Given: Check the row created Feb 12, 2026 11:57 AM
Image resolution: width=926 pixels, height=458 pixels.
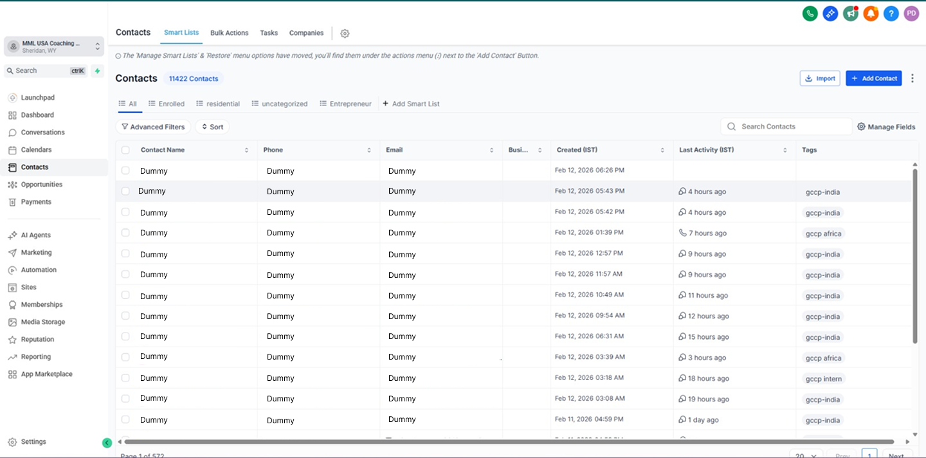Looking at the screenshot, I should tap(125, 274).
